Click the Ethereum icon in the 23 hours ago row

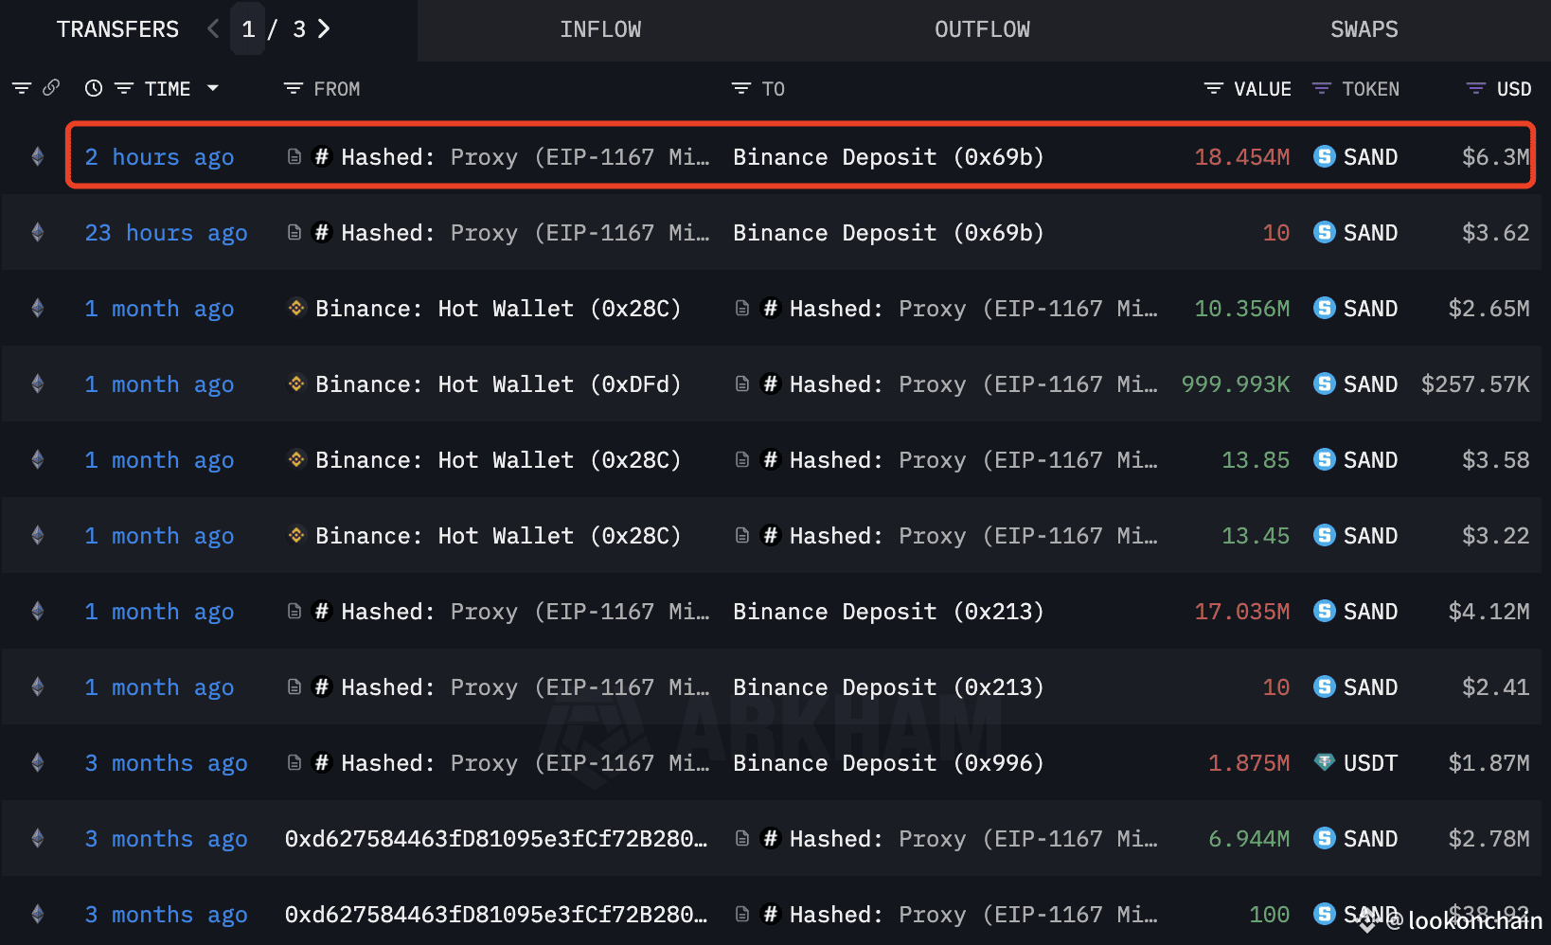click(38, 232)
